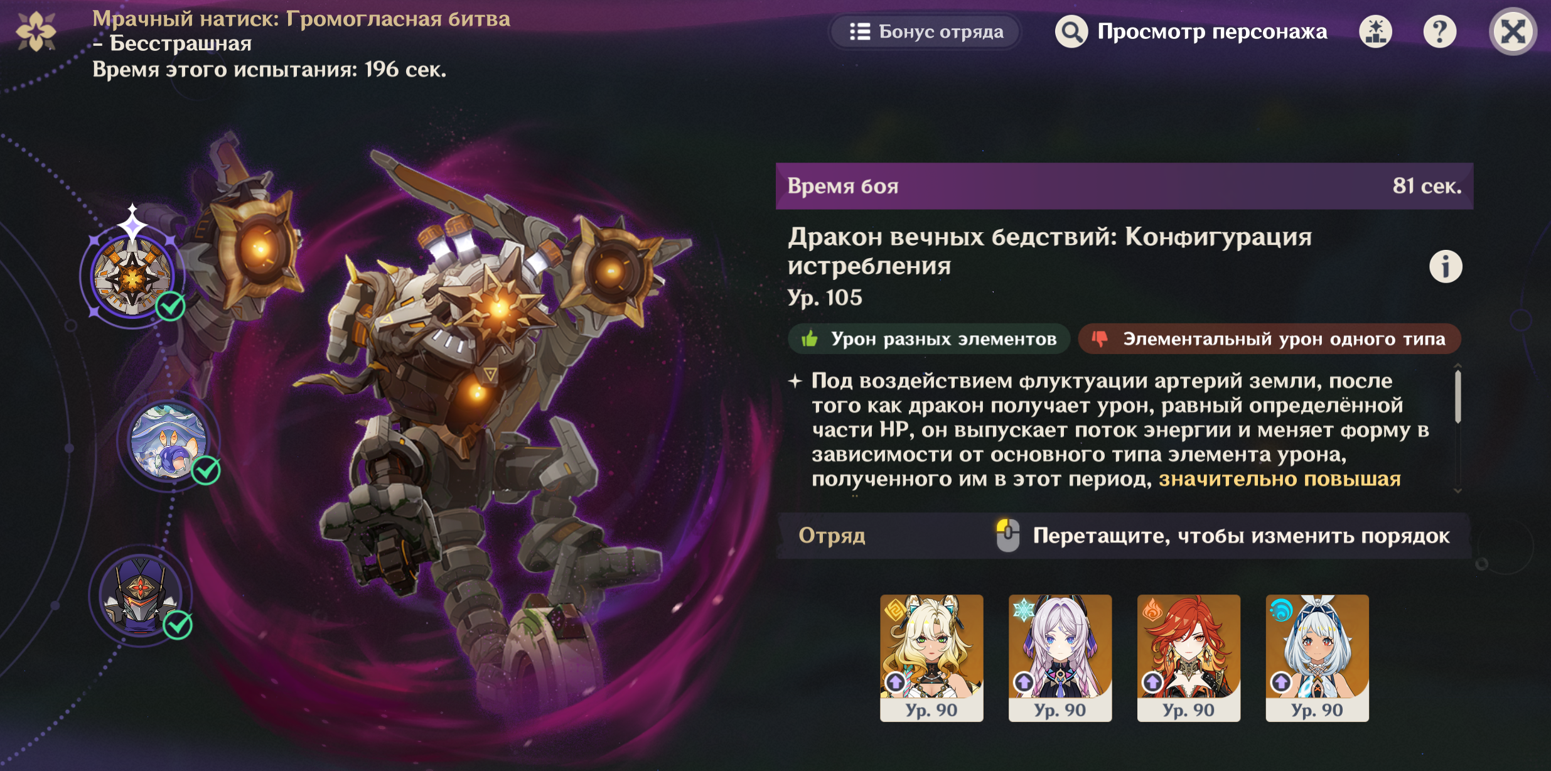Open the boss info 'i' icon
This screenshot has width=1551, height=771.
pos(1446,267)
